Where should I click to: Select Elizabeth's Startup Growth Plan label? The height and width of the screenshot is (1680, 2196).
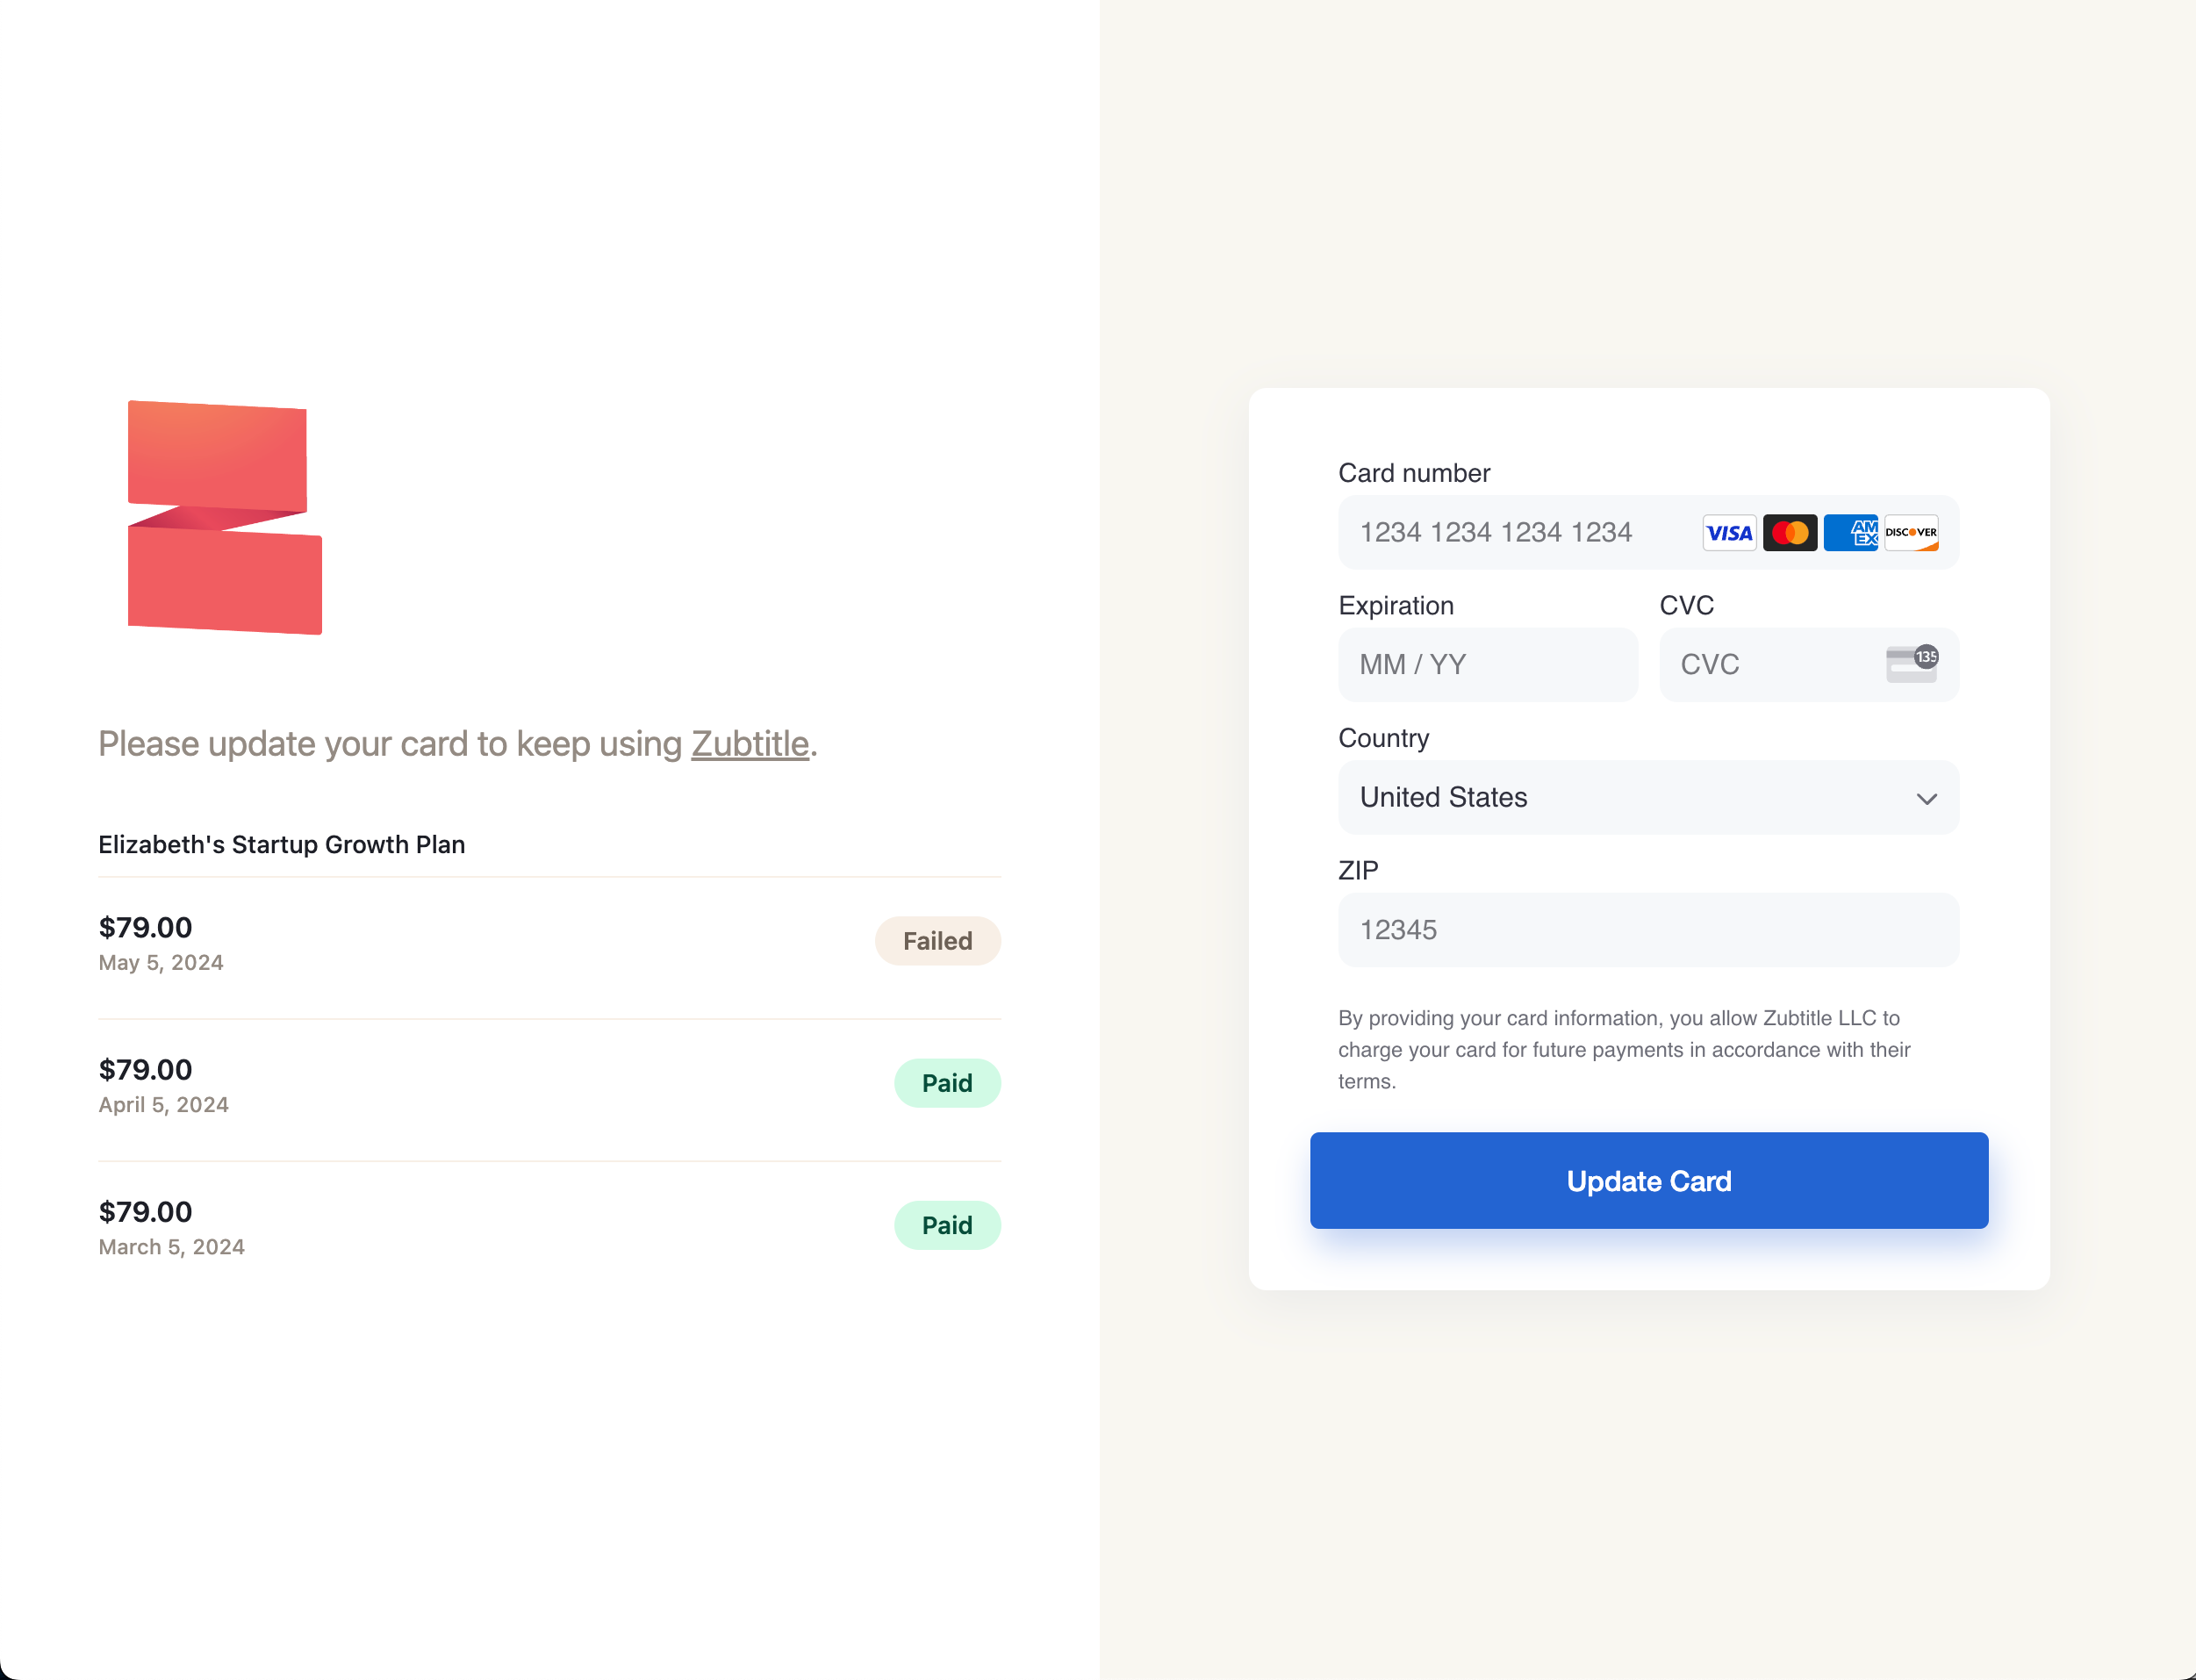point(283,844)
